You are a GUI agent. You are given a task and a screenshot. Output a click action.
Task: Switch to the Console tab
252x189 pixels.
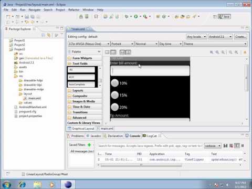pos(133,136)
